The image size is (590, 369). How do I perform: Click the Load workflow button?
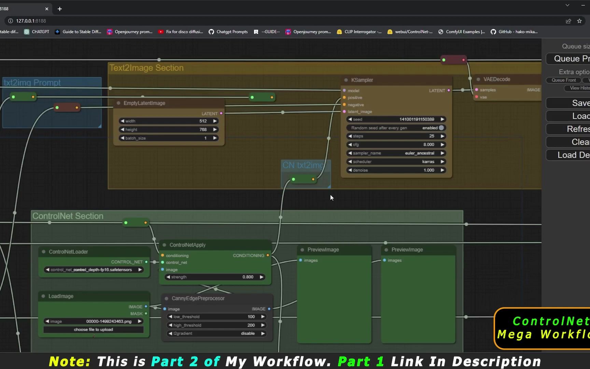[568, 116]
